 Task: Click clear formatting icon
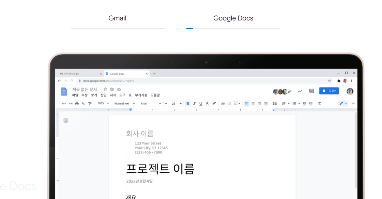[x=319, y=104]
